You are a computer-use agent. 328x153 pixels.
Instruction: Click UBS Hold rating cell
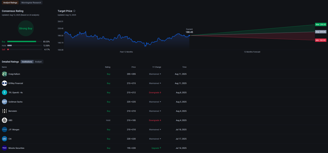coord(108,120)
